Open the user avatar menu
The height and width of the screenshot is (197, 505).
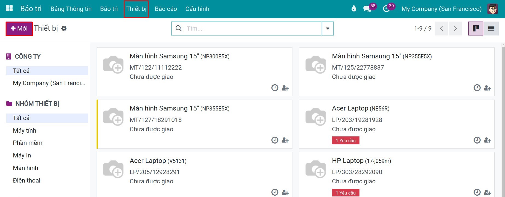point(493,9)
